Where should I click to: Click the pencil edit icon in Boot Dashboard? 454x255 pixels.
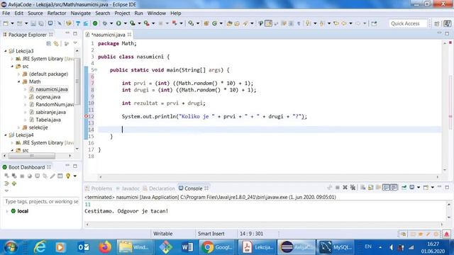coord(52,176)
